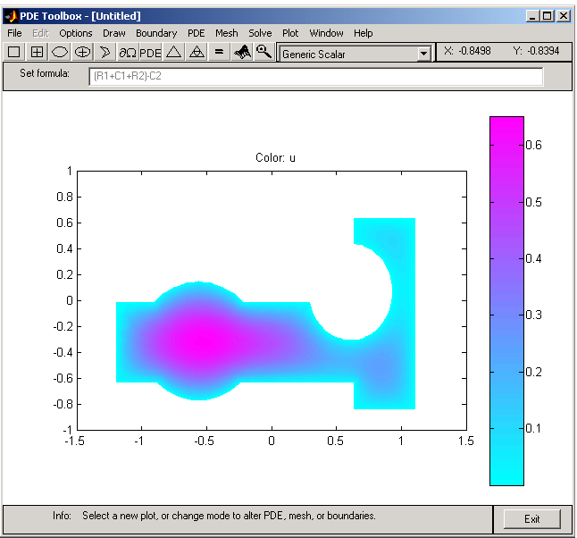Screen dimensions: 577x538
Task: Click colorbar tick label 0.3
Action: (x=533, y=315)
